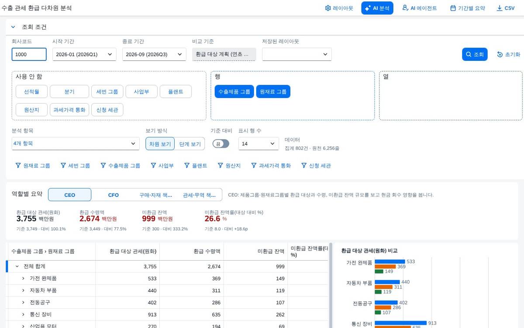Image resolution: width=524 pixels, height=328 pixels.
Task: Open the AI 에이전트 panel
Action: (419, 8)
